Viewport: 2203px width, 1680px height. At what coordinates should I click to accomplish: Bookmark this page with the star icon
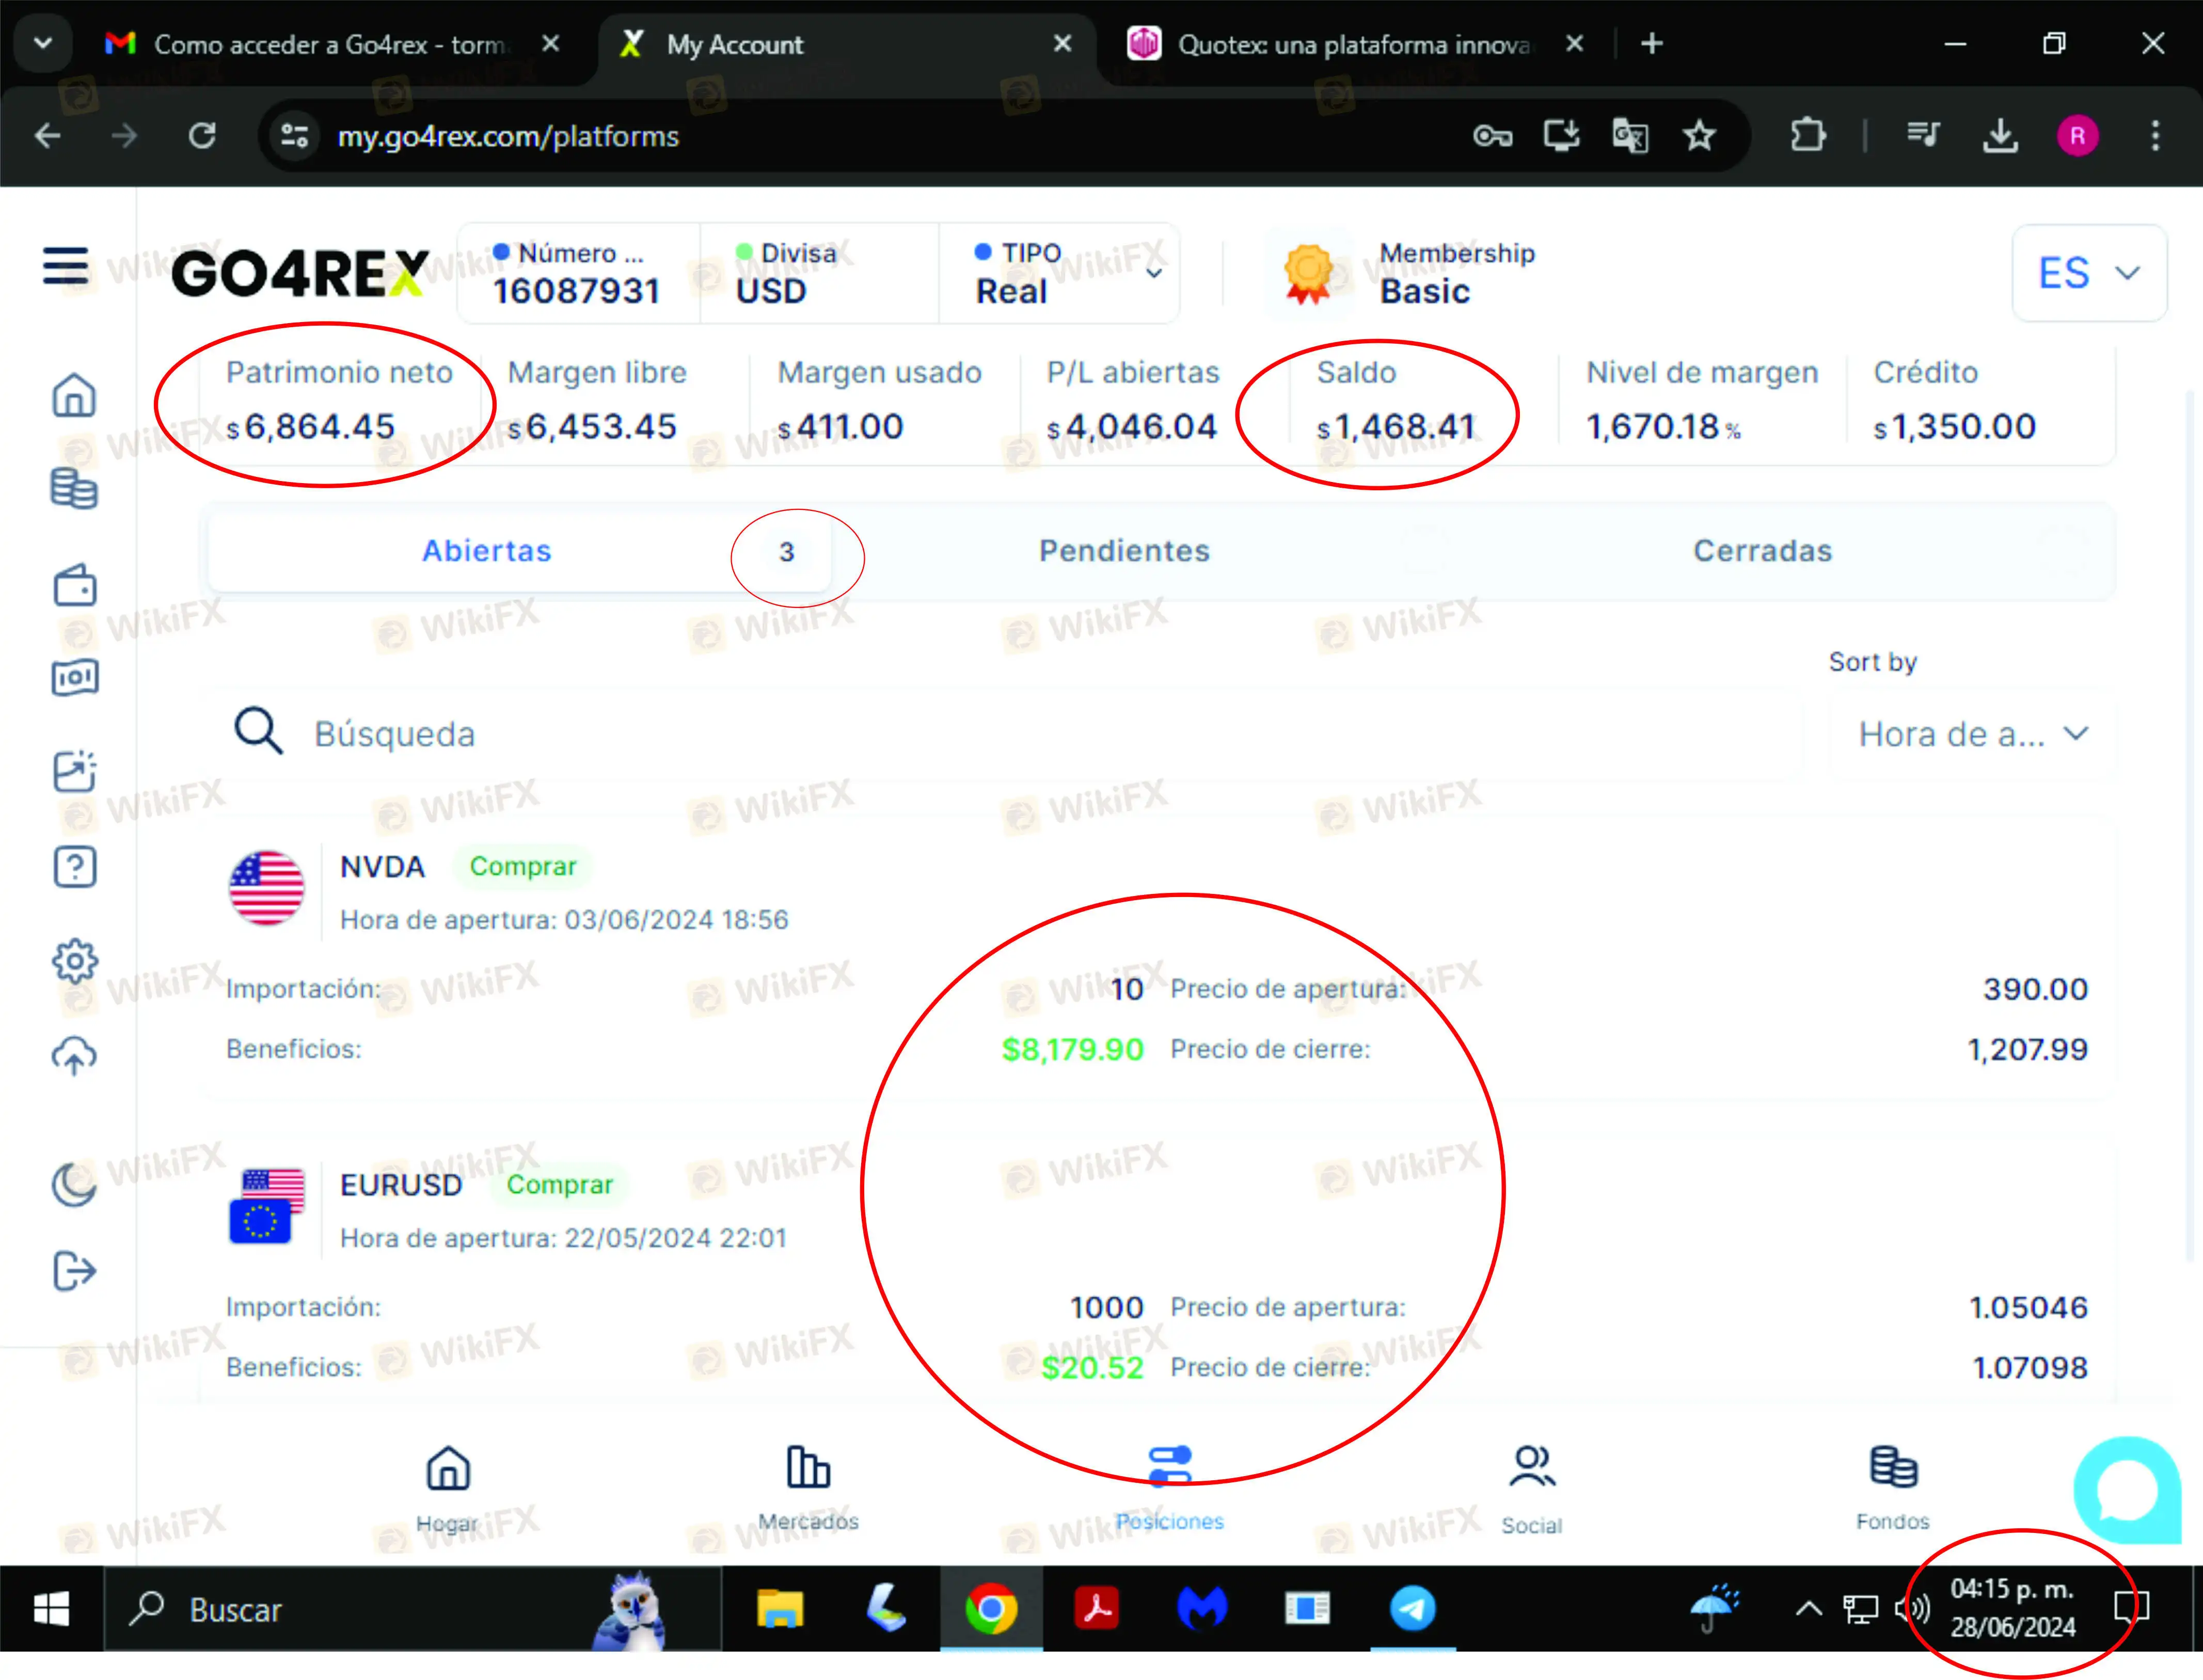pos(1699,135)
